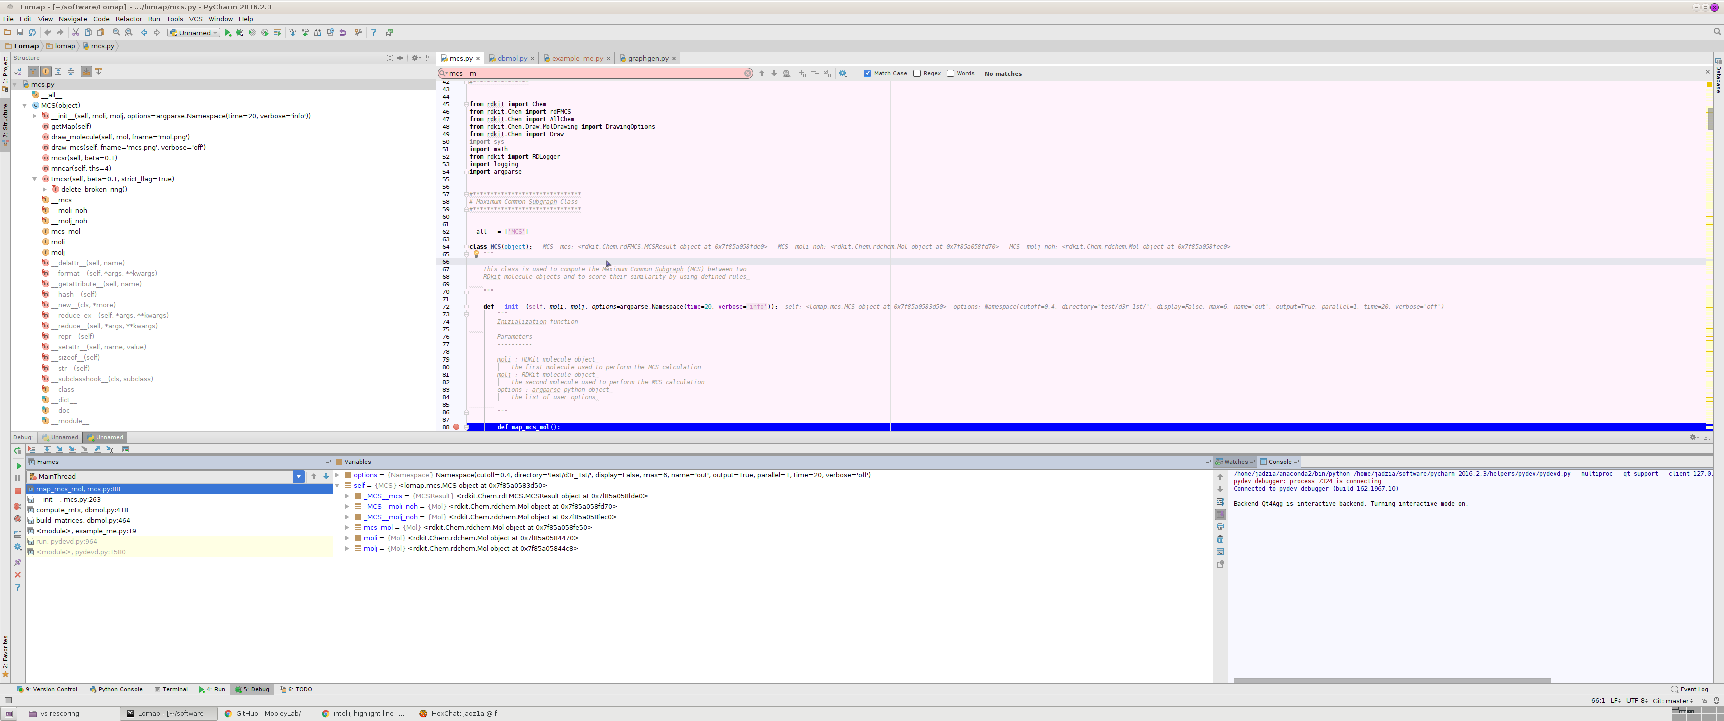The image size is (1724, 721).
Task: Click the lomap breadcrumb folder
Action: pos(60,46)
